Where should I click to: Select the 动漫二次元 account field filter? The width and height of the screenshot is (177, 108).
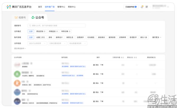point(40,37)
